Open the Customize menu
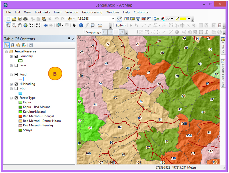The width and height of the screenshot is (229, 173). (141, 12)
